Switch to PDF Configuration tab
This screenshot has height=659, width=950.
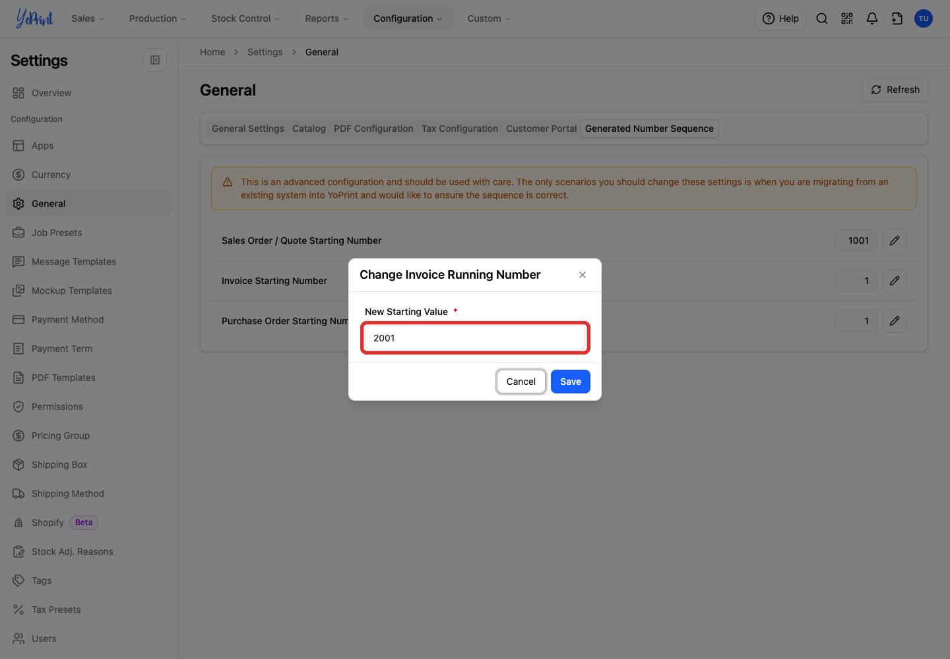tap(373, 129)
